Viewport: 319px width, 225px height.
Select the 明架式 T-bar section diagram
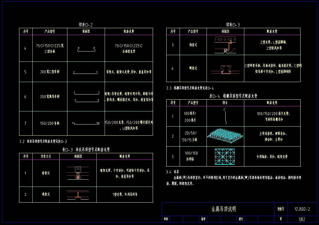click(x=78, y=195)
